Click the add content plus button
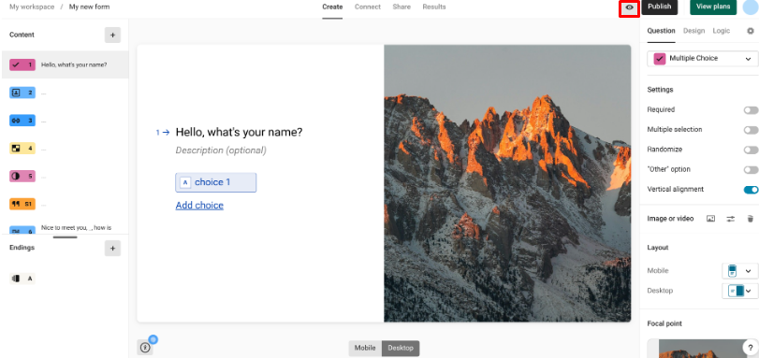Image resolution: width=759 pixels, height=358 pixels. point(112,35)
